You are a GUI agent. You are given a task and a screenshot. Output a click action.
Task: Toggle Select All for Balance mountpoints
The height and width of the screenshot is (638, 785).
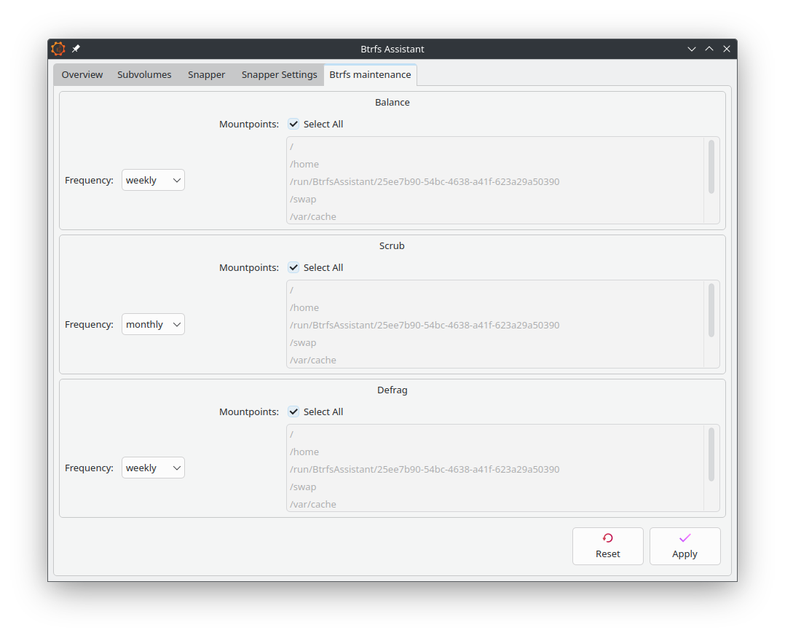293,124
